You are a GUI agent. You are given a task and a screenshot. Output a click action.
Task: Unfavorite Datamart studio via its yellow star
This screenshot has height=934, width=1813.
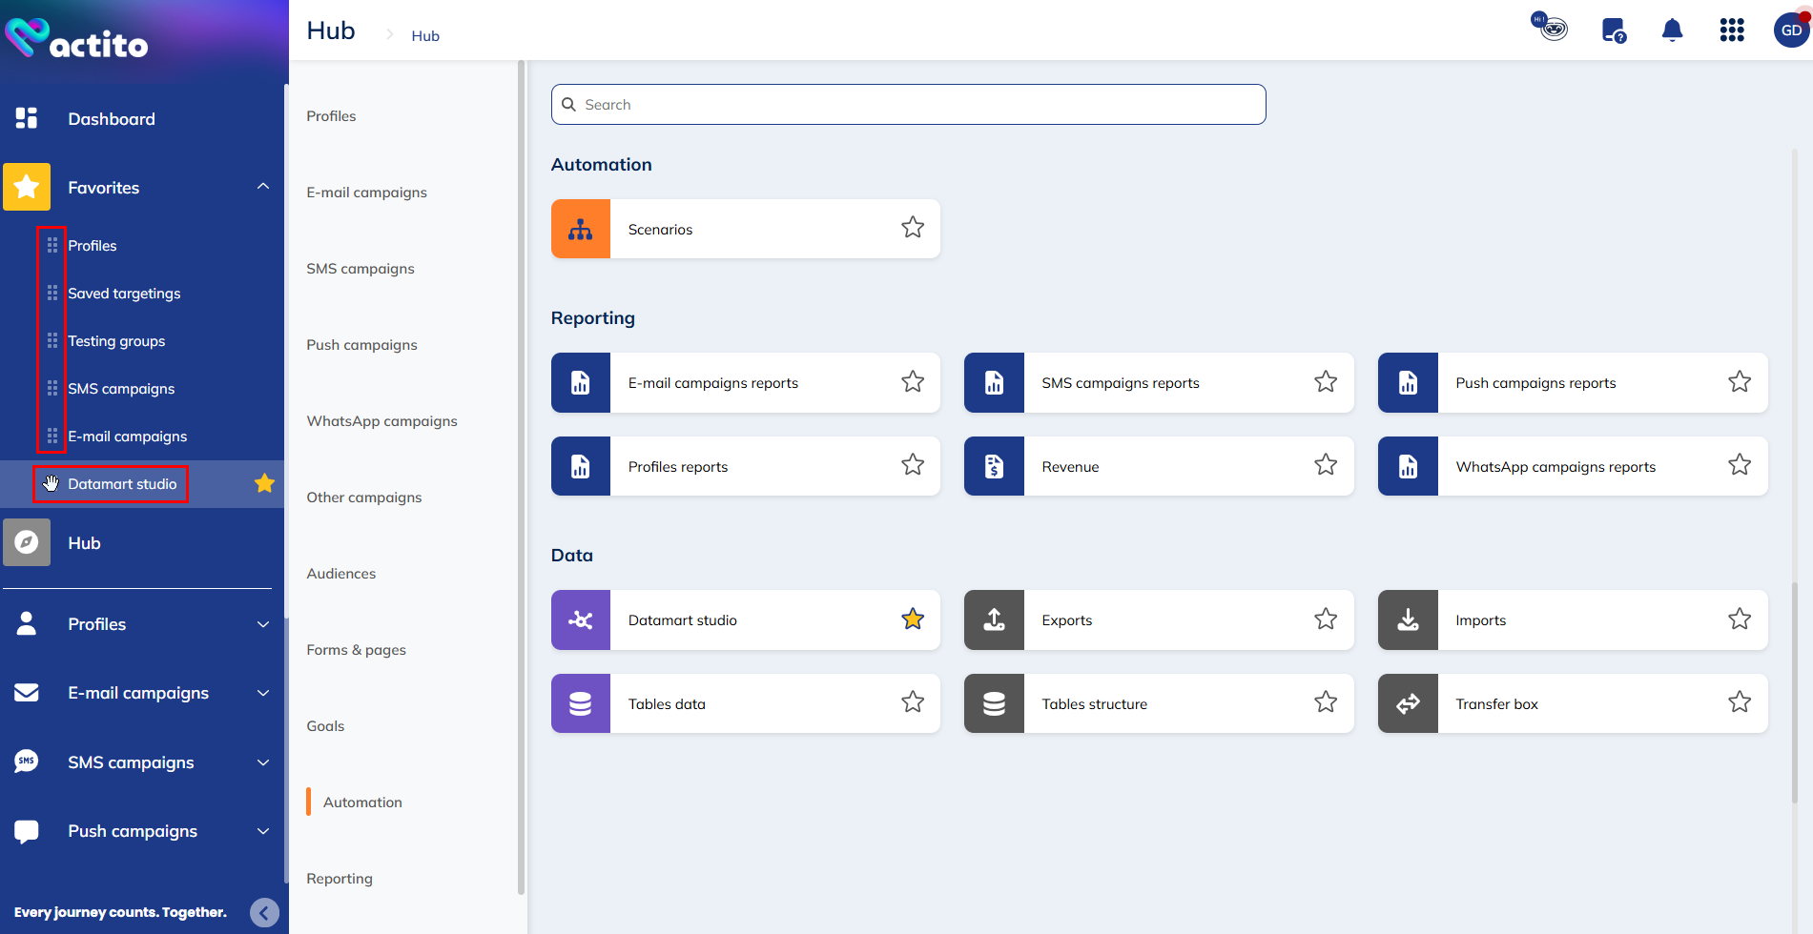click(912, 619)
